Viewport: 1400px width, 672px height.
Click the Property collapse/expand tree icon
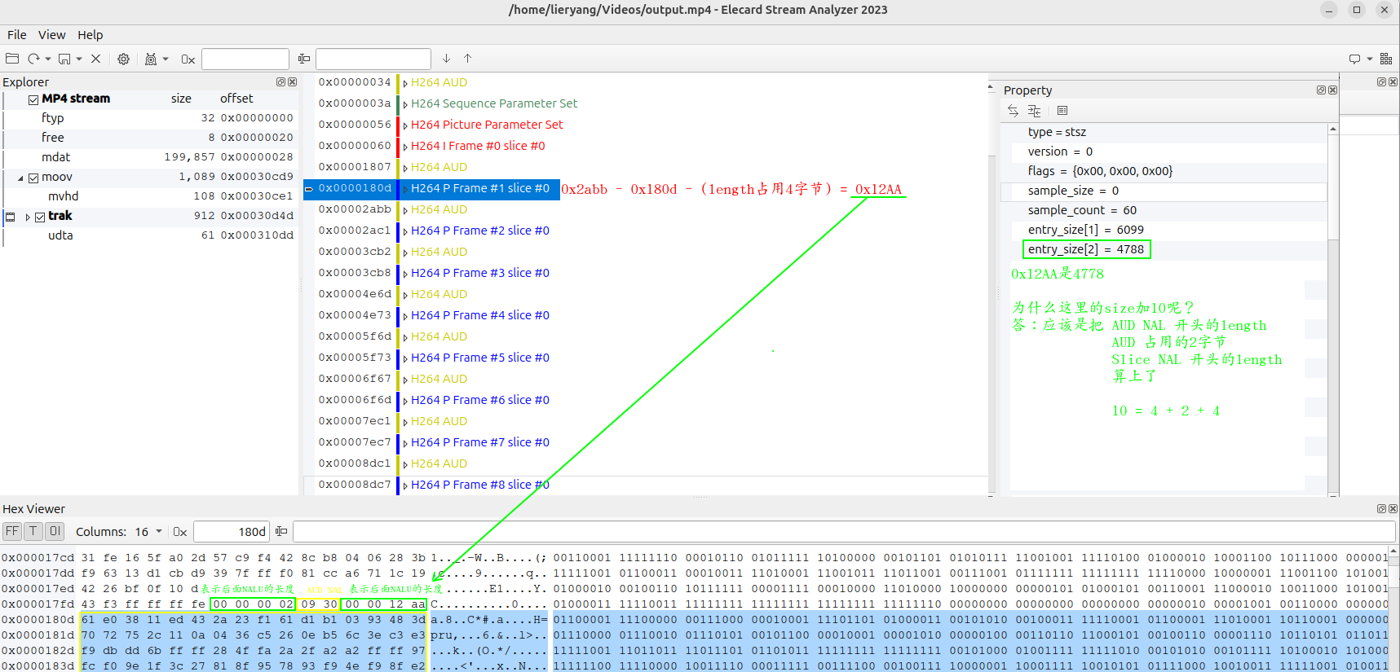pyautogui.click(x=1034, y=111)
